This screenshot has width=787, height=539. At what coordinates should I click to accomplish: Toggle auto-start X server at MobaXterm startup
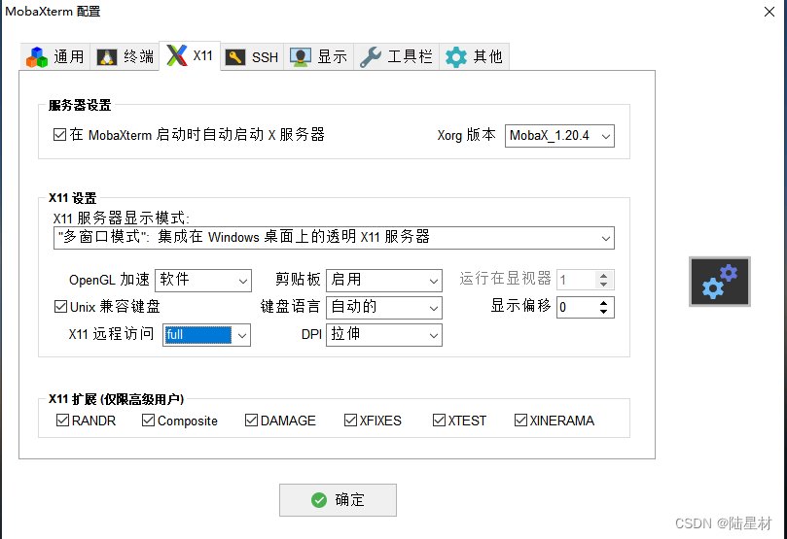click(x=59, y=135)
